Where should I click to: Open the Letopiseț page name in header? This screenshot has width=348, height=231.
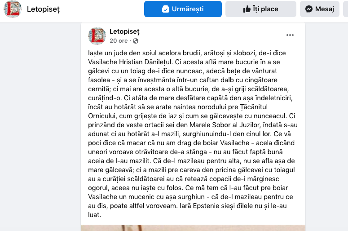click(x=43, y=9)
